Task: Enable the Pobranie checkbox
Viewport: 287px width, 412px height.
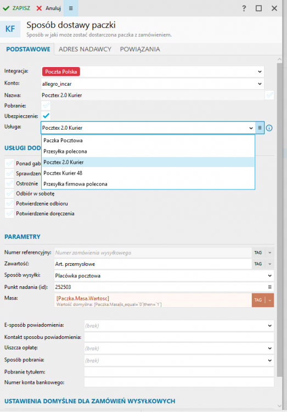Action: pos(46,105)
